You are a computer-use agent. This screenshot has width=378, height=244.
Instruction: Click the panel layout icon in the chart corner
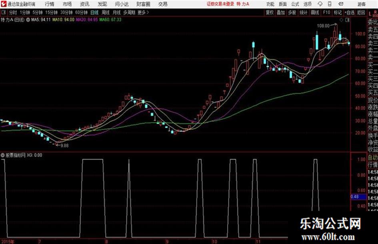tap(347, 20)
